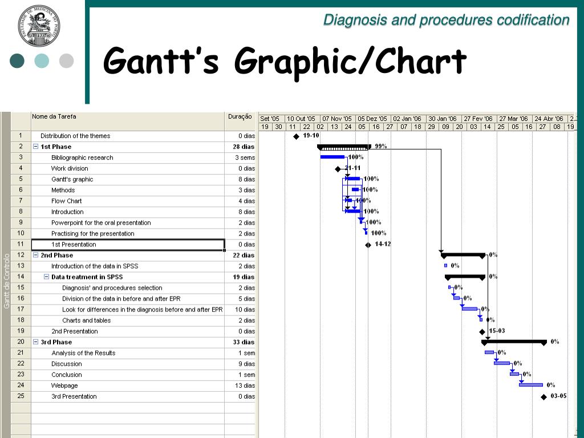Click the '07 Nov '05' timescale header
Image resolution: width=584 pixels, height=438 pixels.
tap(338, 119)
